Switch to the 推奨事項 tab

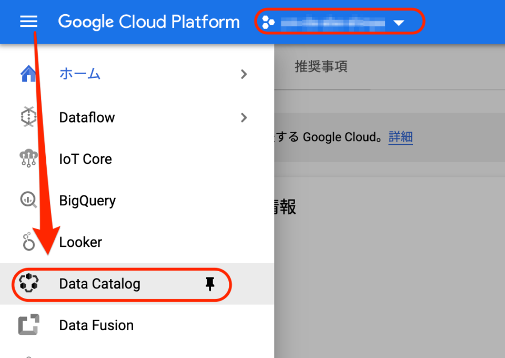coord(321,67)
